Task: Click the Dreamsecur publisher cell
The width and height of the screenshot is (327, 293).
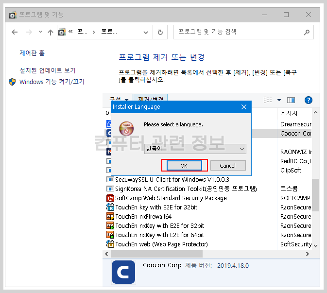Action: pos(296,124)
